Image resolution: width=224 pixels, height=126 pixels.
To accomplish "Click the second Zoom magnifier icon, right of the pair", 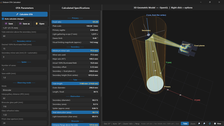I will click(x=204, y=124).
